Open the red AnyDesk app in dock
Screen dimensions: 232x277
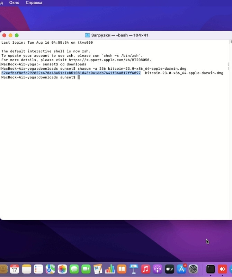point(222,269)
